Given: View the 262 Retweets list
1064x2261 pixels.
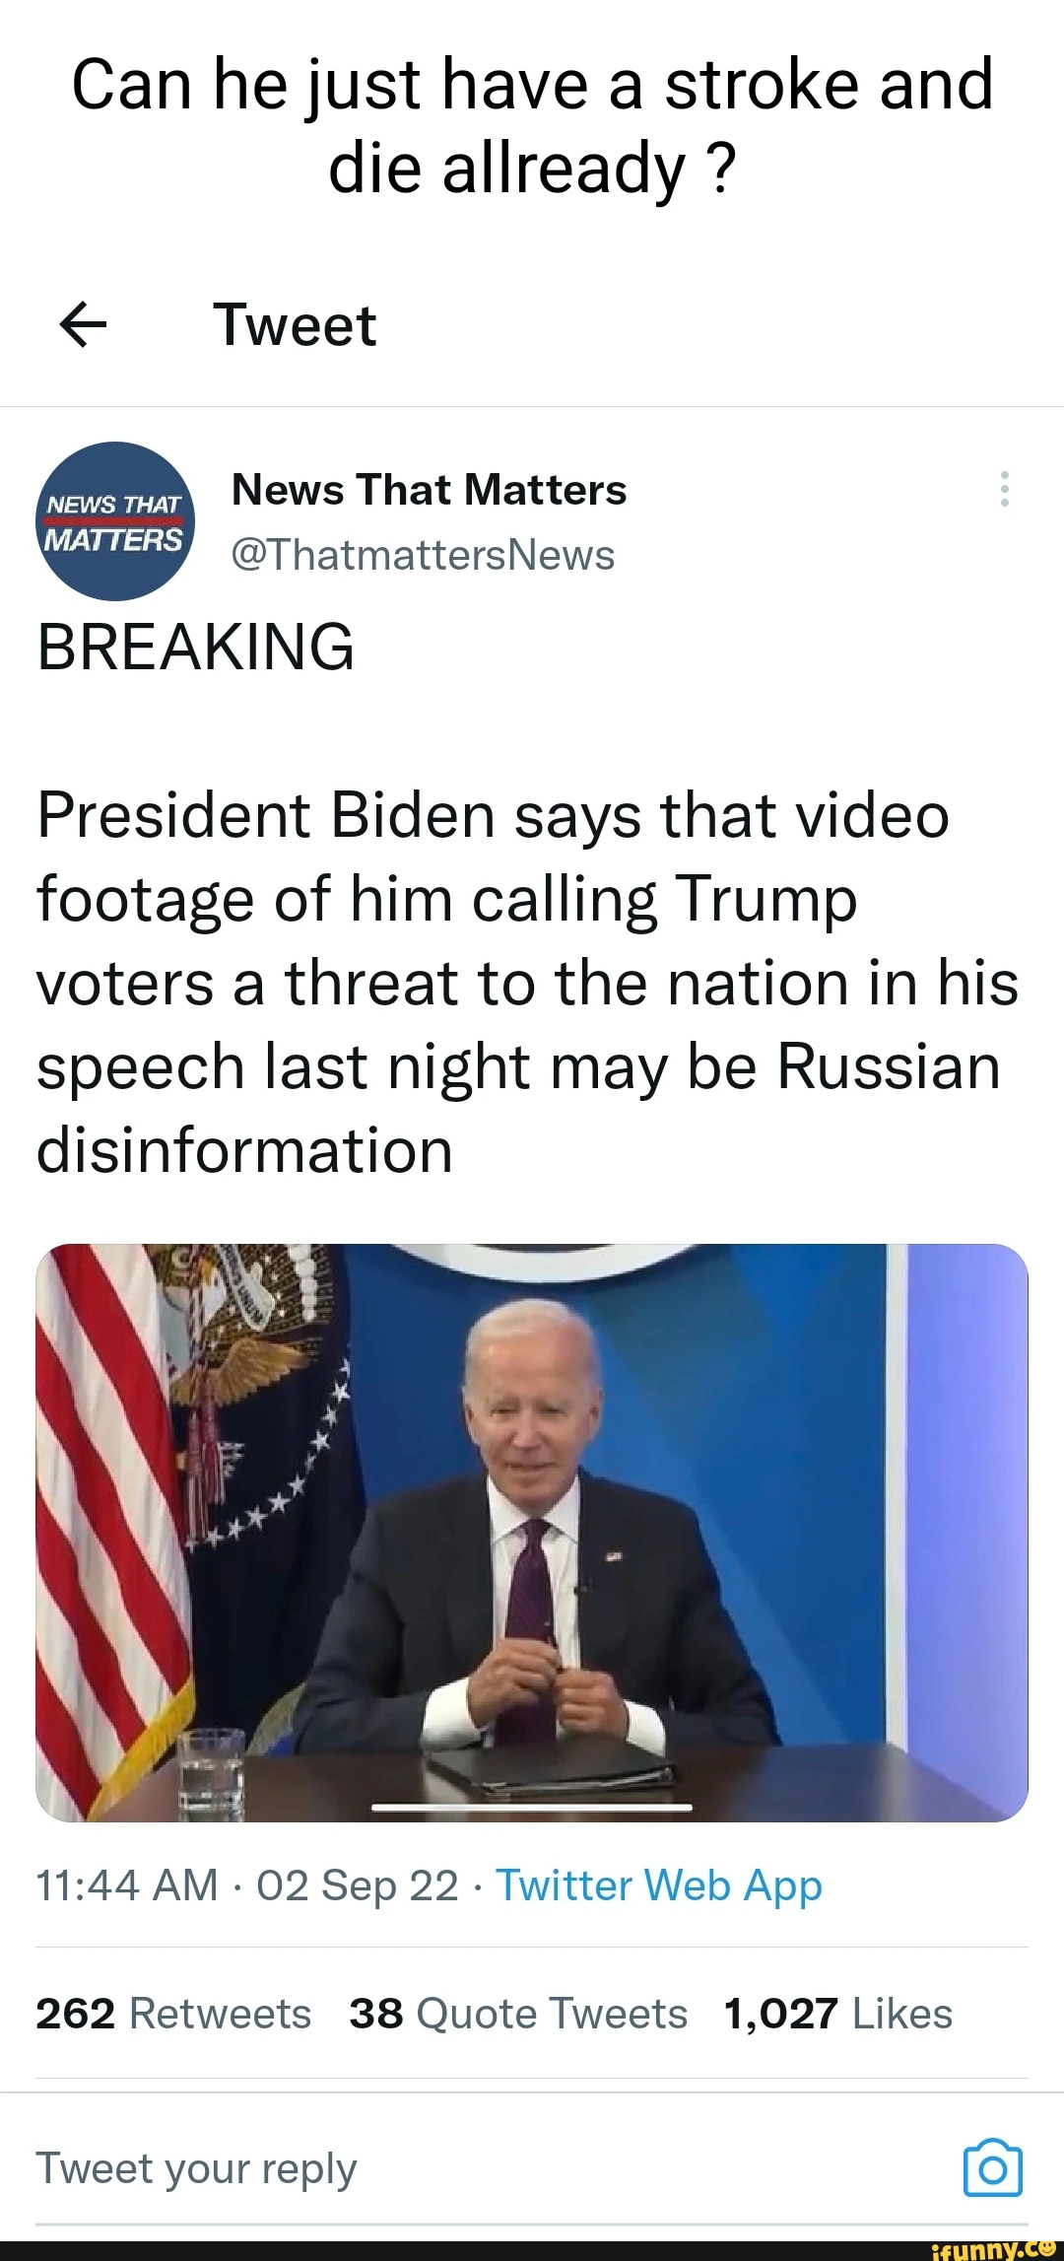Looking at the screenshot, I should click(x=173, y=2014).
